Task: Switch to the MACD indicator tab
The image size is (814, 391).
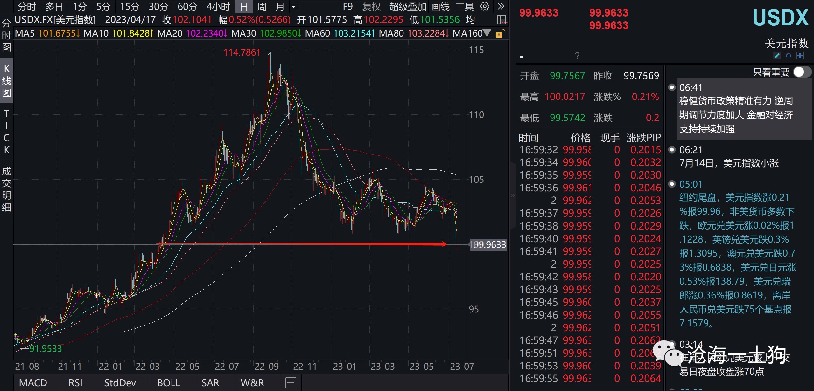Action: [x=33, y=383]
